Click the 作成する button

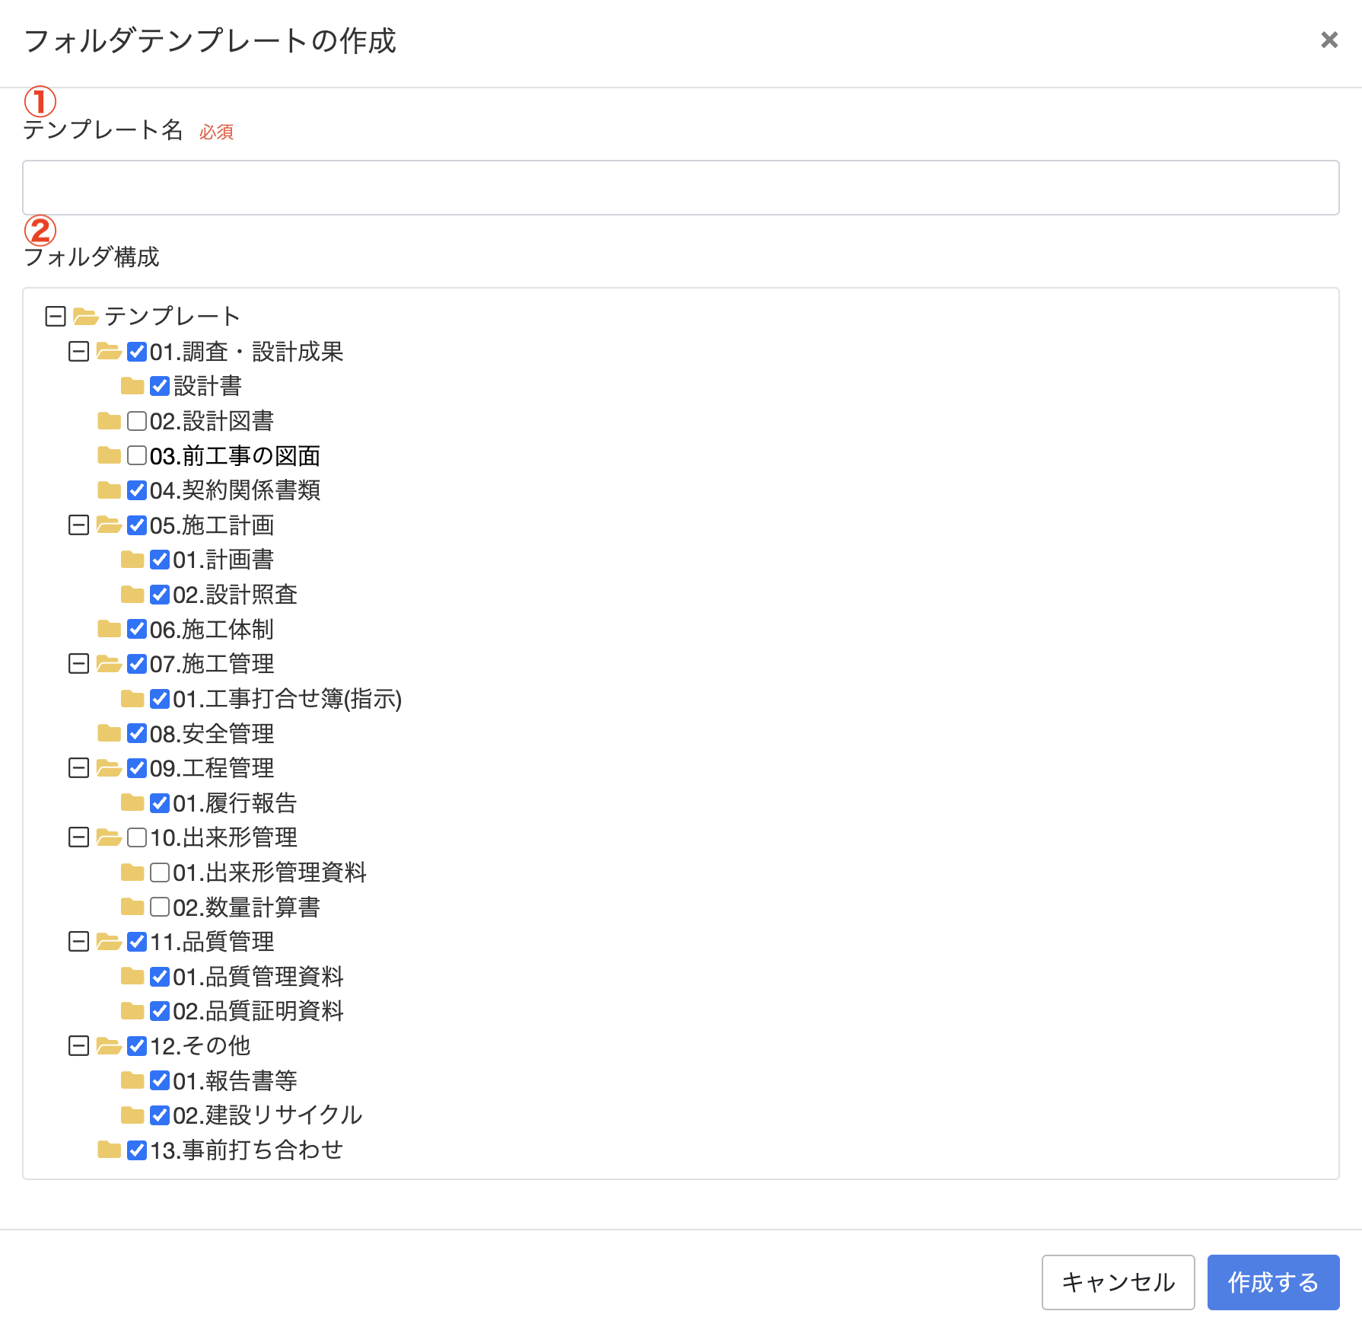tap(1273, 1282)
